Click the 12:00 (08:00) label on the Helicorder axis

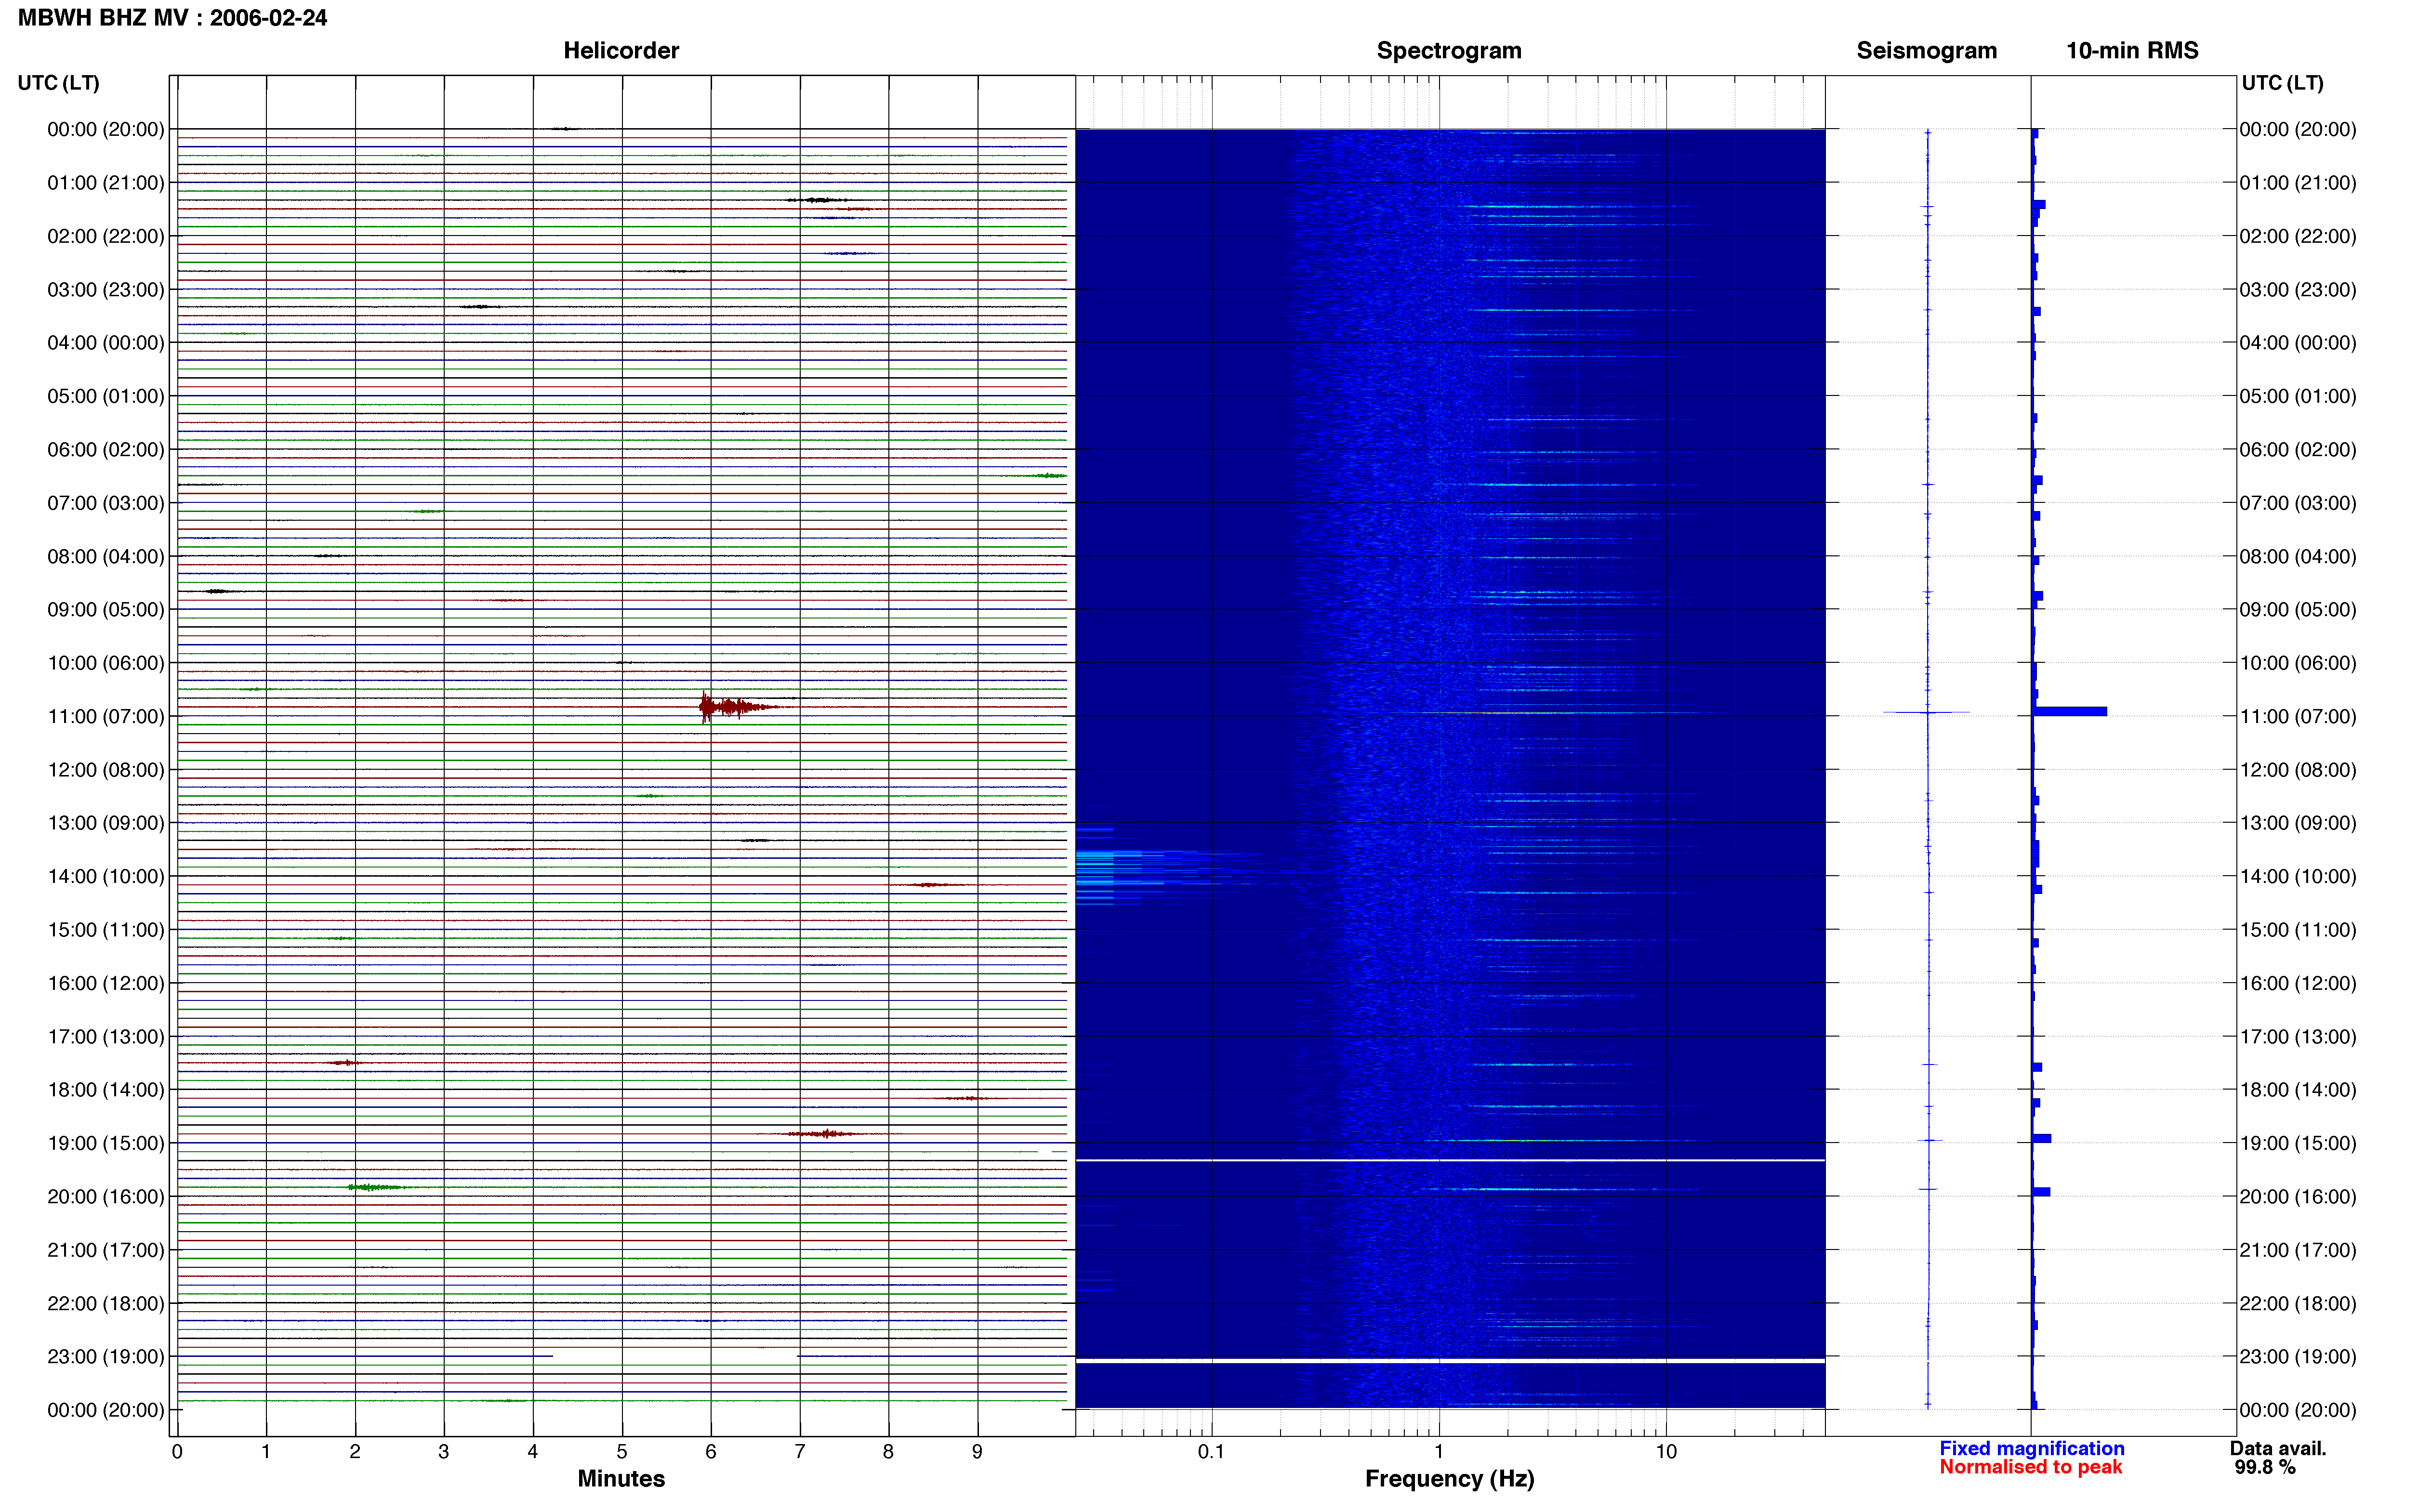106,770
